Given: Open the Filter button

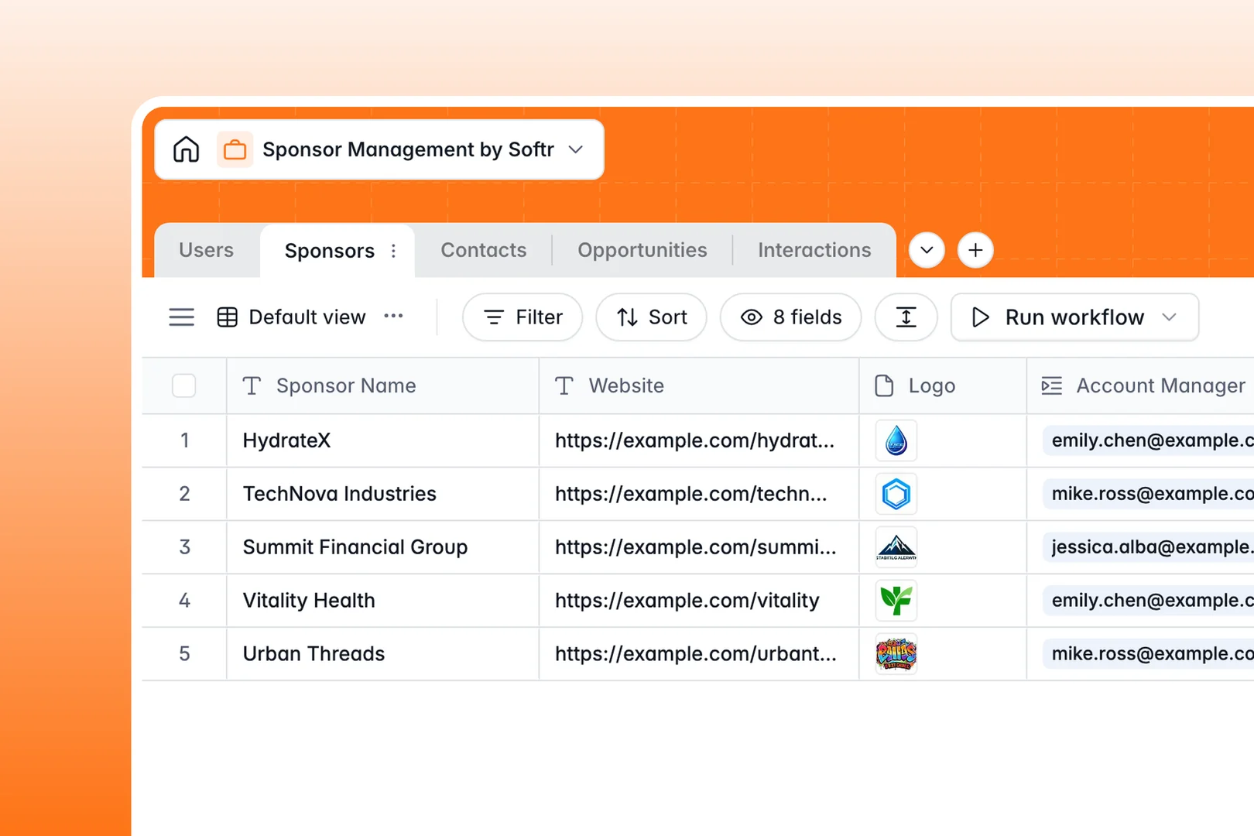Looking at the screenshot, I should (x=522, y=317).
